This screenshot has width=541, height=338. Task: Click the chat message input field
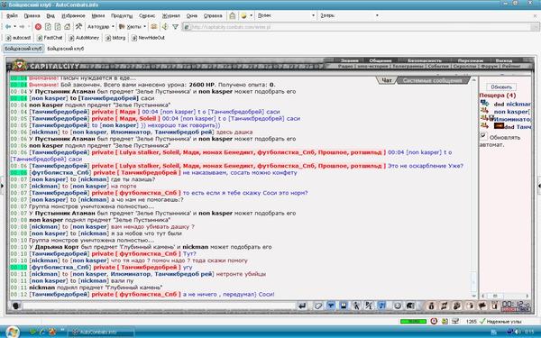click(x=160, y=306)
